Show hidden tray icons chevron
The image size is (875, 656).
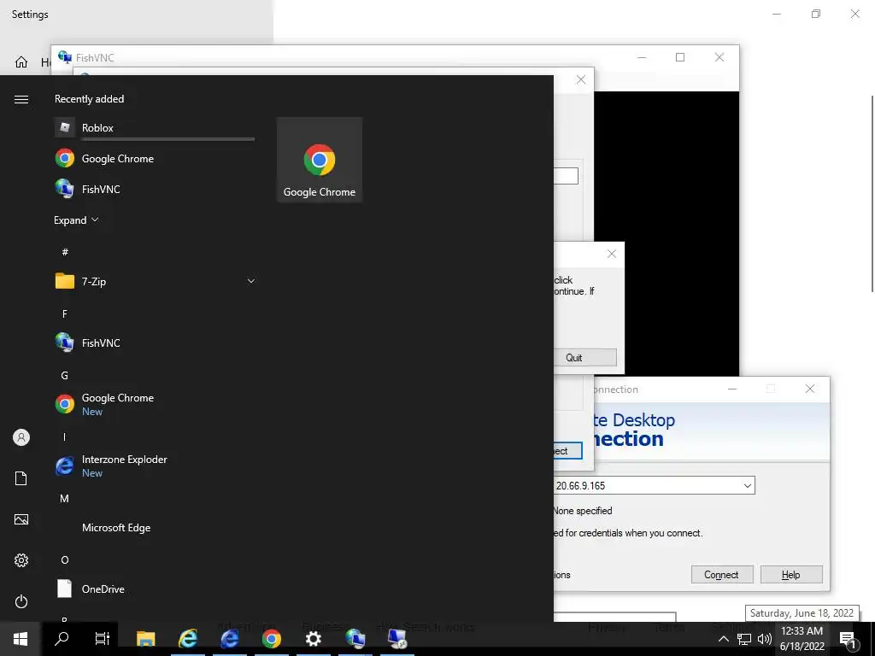click(723, 639)
